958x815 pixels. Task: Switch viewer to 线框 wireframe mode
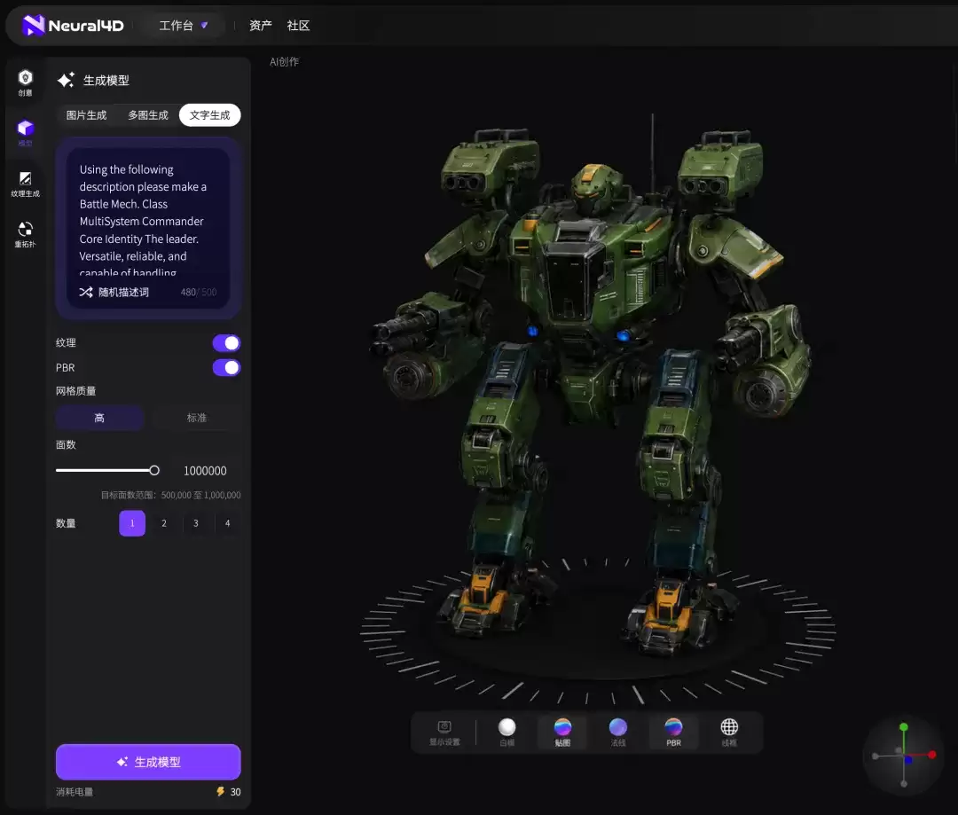pyautogui.click(x=729, y=733)
